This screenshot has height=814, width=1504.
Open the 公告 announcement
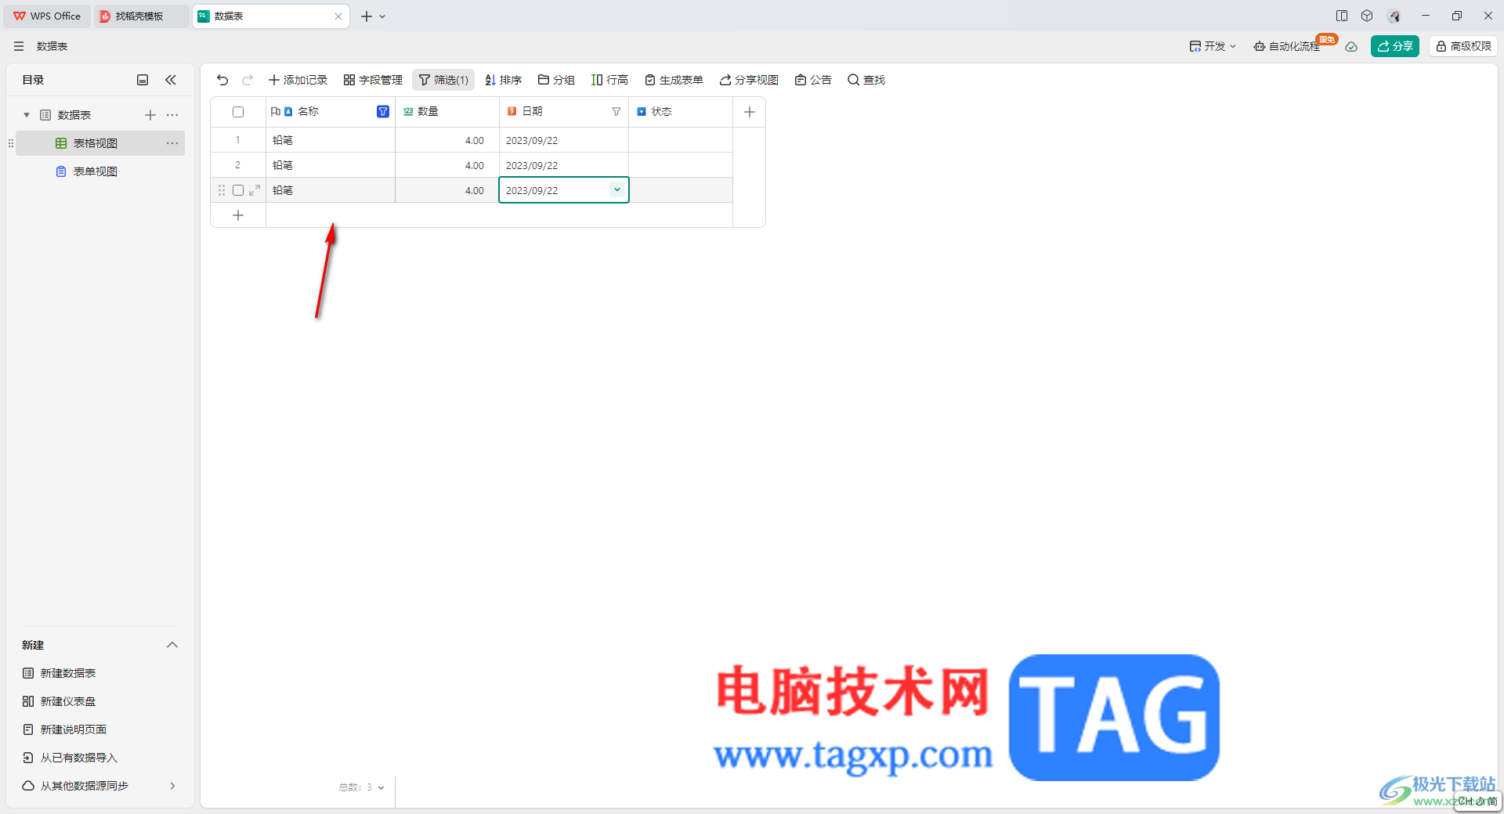[x=813, y=80]
